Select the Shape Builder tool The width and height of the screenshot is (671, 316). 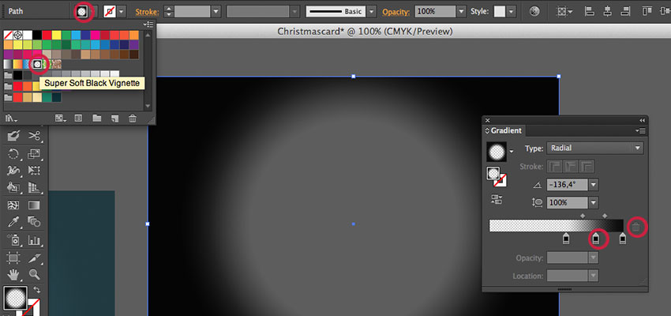coord(13,187)
